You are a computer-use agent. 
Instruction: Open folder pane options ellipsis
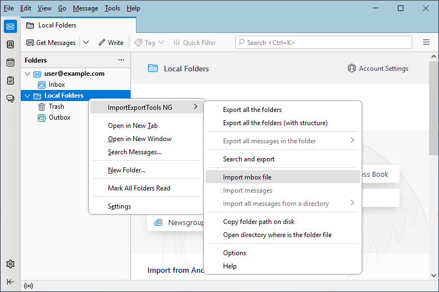(121, 60)
